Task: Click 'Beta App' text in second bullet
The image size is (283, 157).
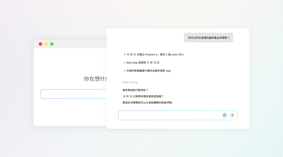Action: (x=132, y=63)
